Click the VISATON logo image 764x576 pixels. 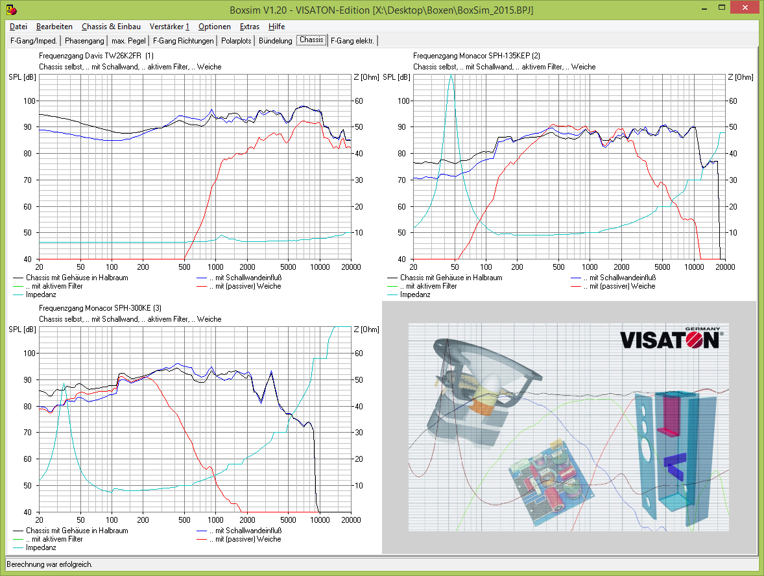(671, 339)
